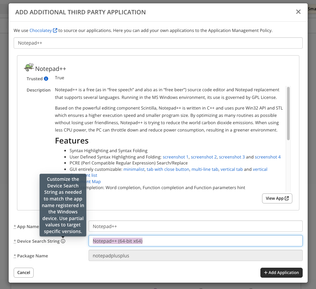
Task: Follow the vertical tab link
Action: click(231, 169)
